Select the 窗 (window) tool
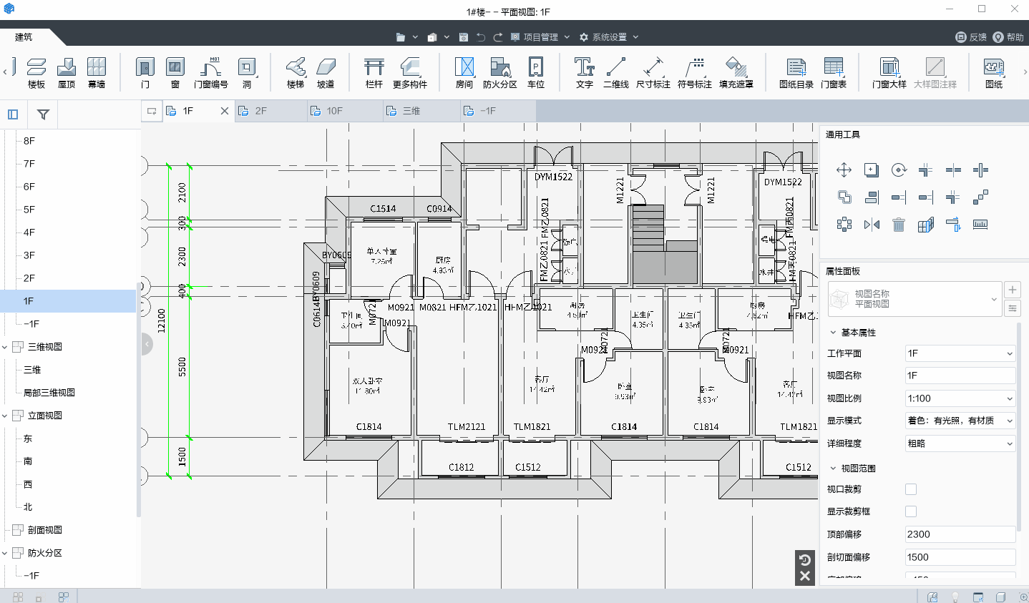The image size is (1029, 603). (175, 74)
